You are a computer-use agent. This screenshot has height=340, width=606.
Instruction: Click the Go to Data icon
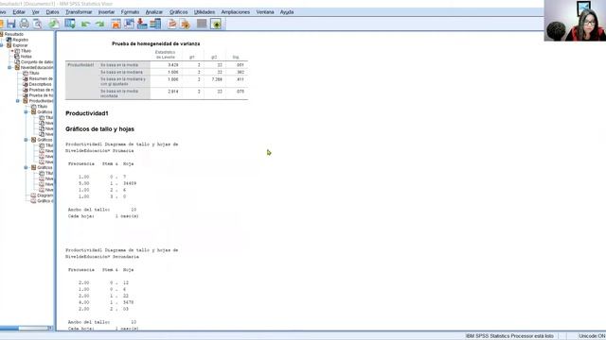click(x=116, y=24)
